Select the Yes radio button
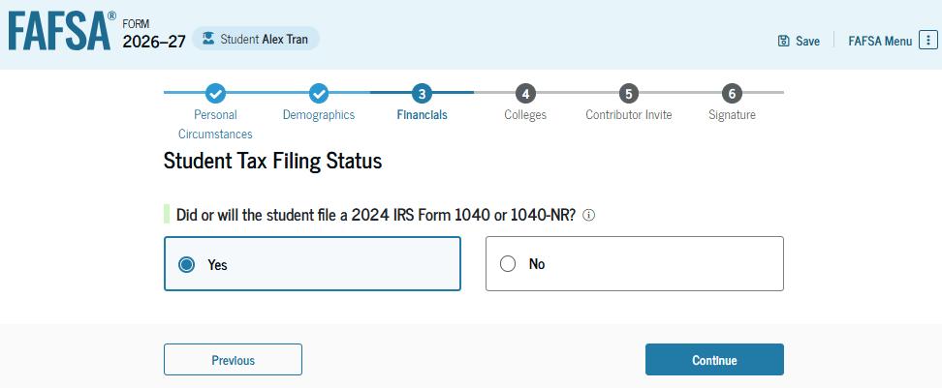This screenshot has height=388, width=942. point(187,264)
